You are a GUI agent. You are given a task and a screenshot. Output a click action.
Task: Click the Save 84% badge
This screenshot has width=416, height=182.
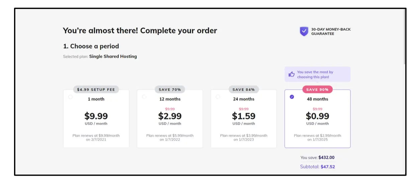[243, 90]
